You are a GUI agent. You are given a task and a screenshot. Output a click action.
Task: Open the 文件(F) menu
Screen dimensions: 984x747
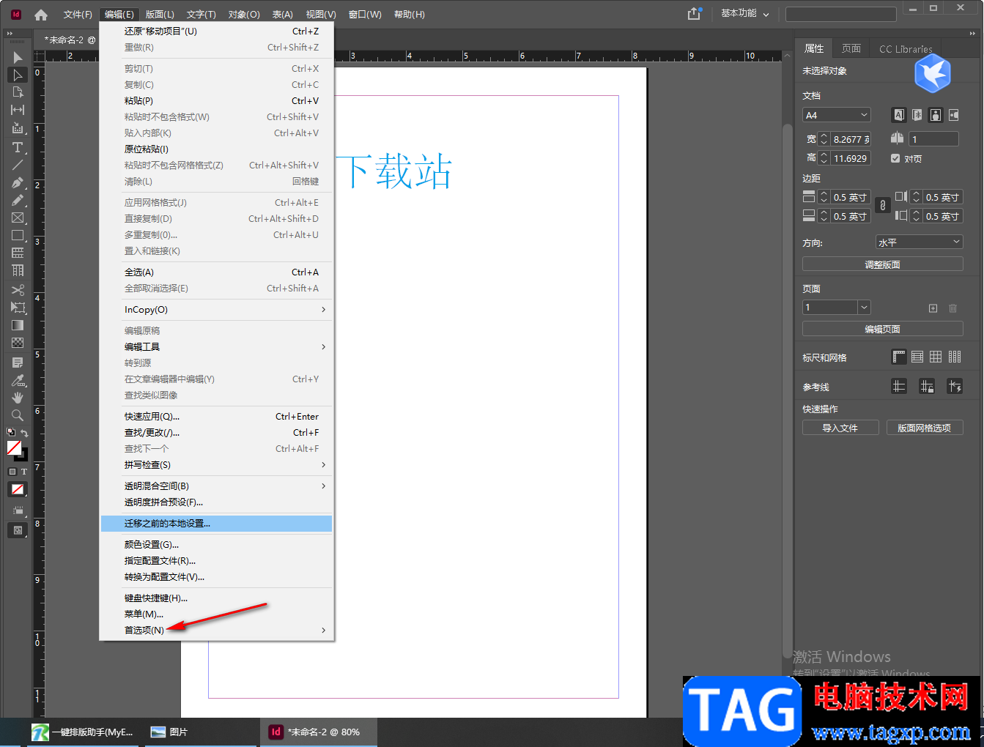click(x=78, y=15)
